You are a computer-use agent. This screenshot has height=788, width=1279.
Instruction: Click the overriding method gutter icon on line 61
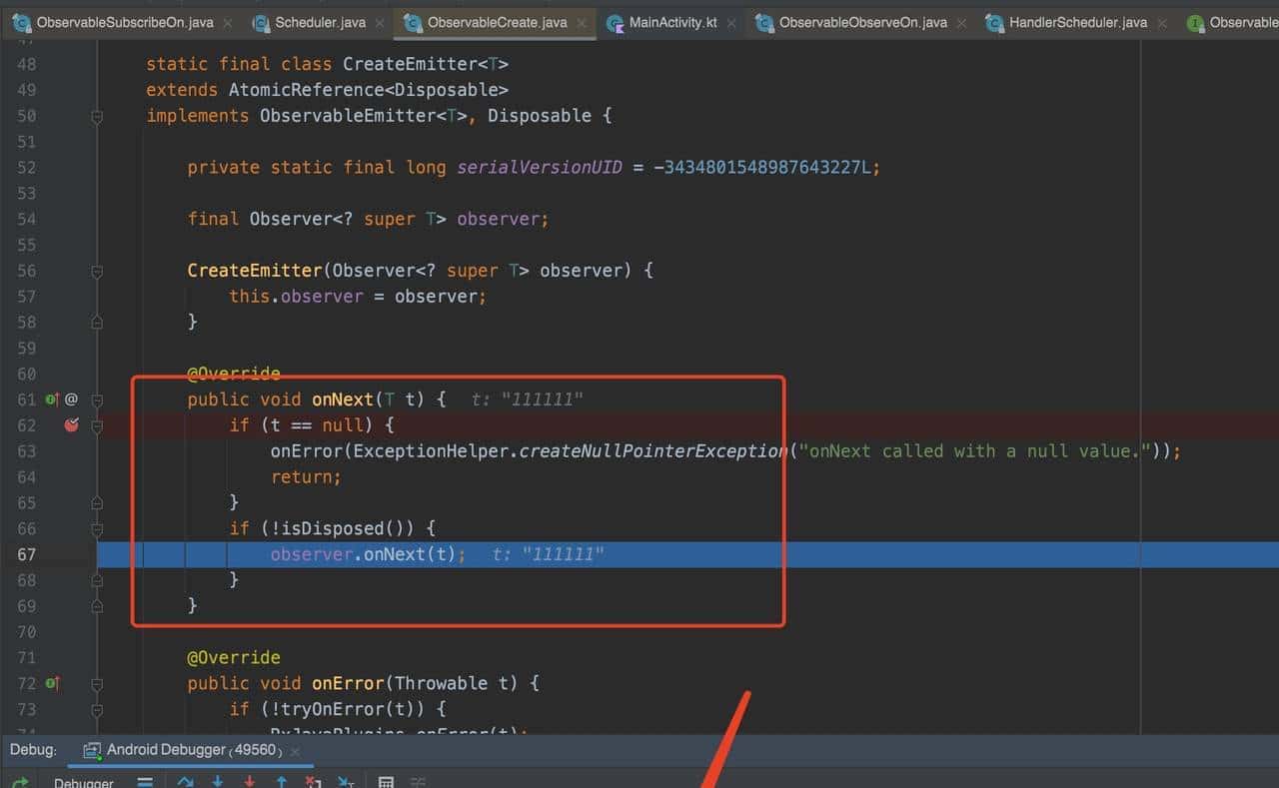[x=51, y=398]
